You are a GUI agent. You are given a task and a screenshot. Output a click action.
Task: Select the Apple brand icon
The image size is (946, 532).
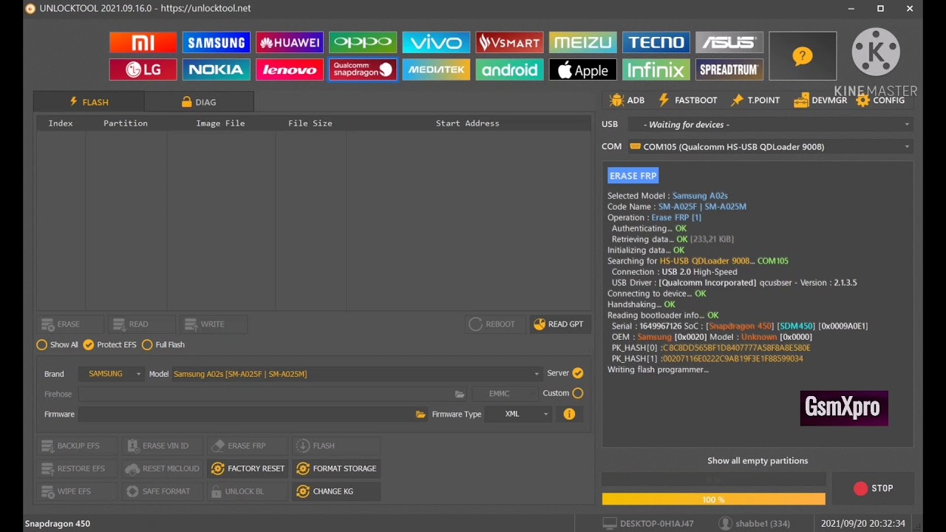pyautogui.click(x=582, y=69)
